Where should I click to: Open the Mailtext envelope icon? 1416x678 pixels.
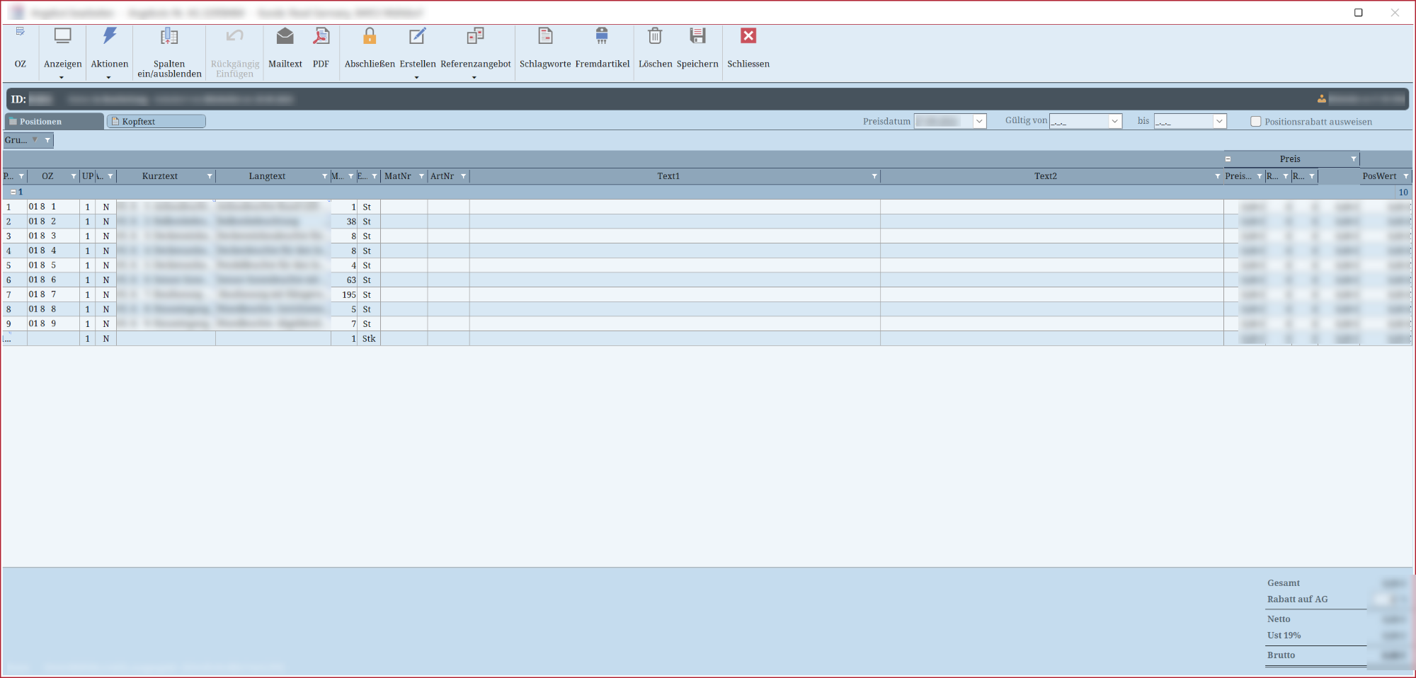[x=285, y=36]
